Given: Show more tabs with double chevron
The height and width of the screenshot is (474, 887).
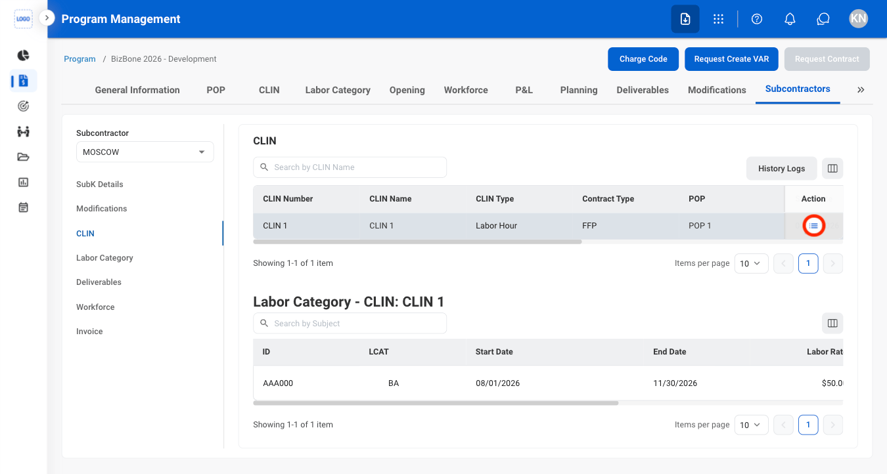Looking at the screenshot, I should pos(861,90).
